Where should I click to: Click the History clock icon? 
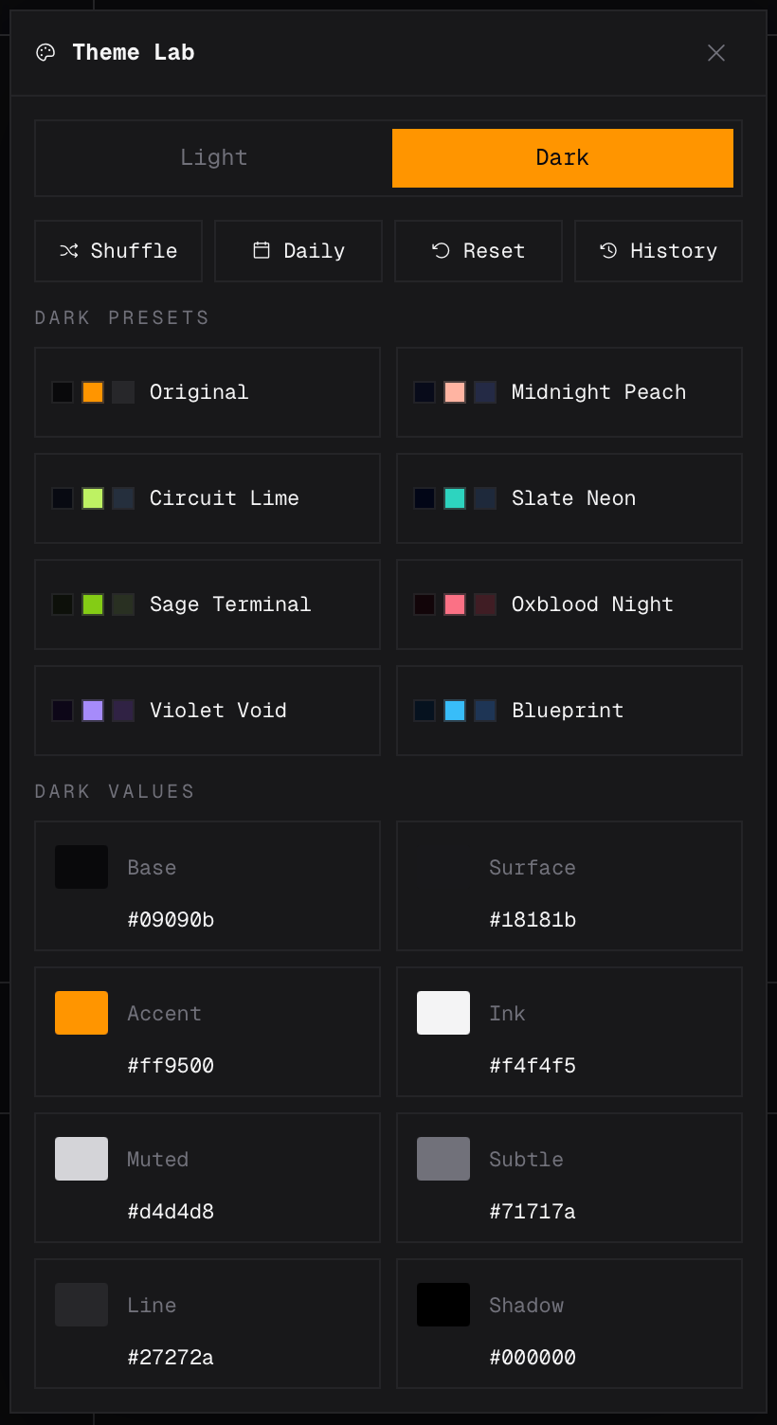[x=608, y=250]
